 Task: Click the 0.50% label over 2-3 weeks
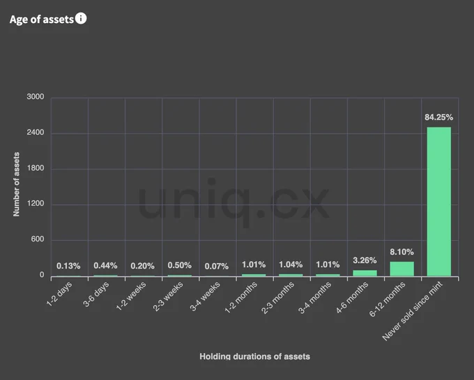click(x=180, y=265)
